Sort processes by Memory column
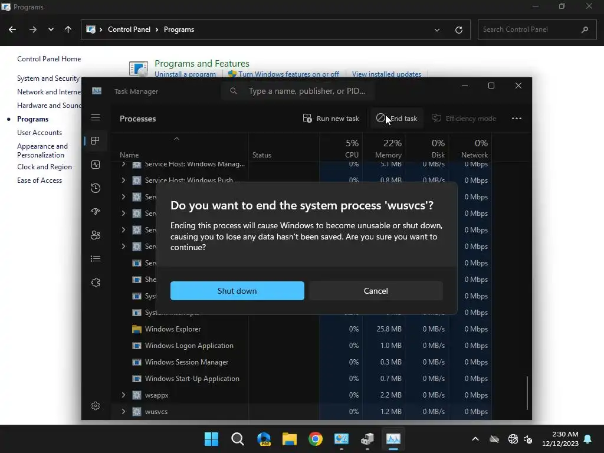Screen dimensions: 604x453 383,148
